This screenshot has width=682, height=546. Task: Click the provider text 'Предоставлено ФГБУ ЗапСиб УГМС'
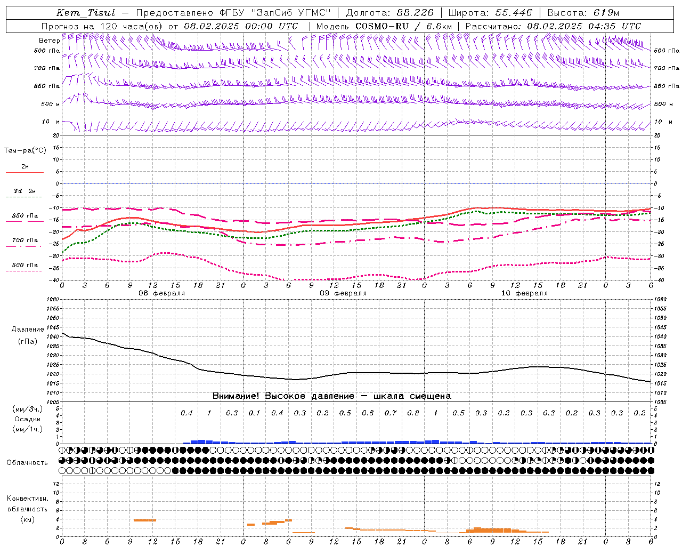(x=233, y=13)
